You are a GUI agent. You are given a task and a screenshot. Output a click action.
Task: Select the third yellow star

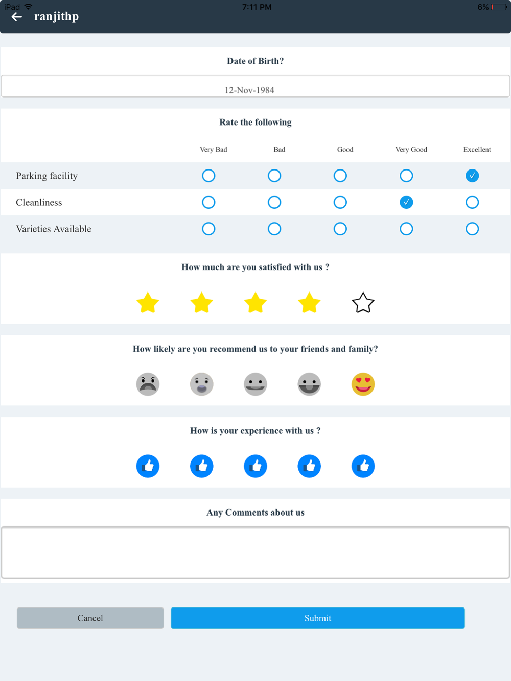pos(255,303)
